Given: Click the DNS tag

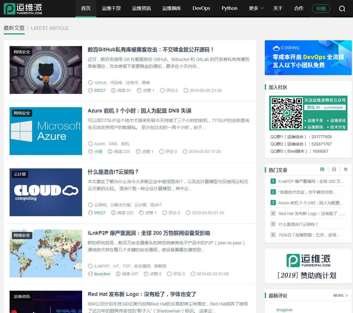Looking at the screenshot, I should pyautogui.click(x=113, y=144).
